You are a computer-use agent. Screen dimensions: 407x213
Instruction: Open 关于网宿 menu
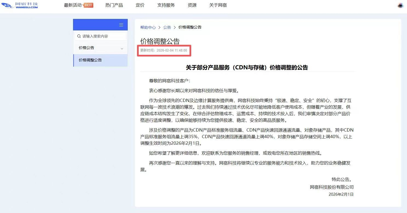click(x=218, y=5)
